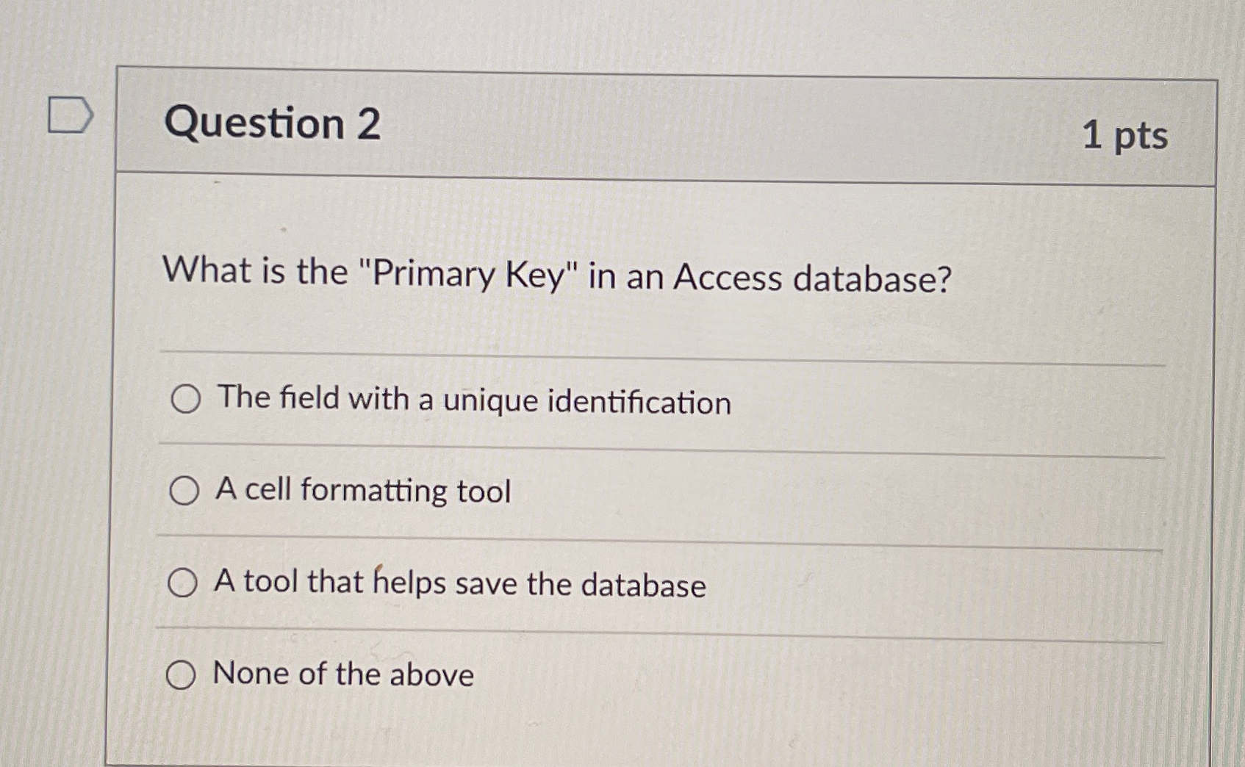Click the answer text "None of the above"
Screen dimensions: 1245x767
[341, 674]
